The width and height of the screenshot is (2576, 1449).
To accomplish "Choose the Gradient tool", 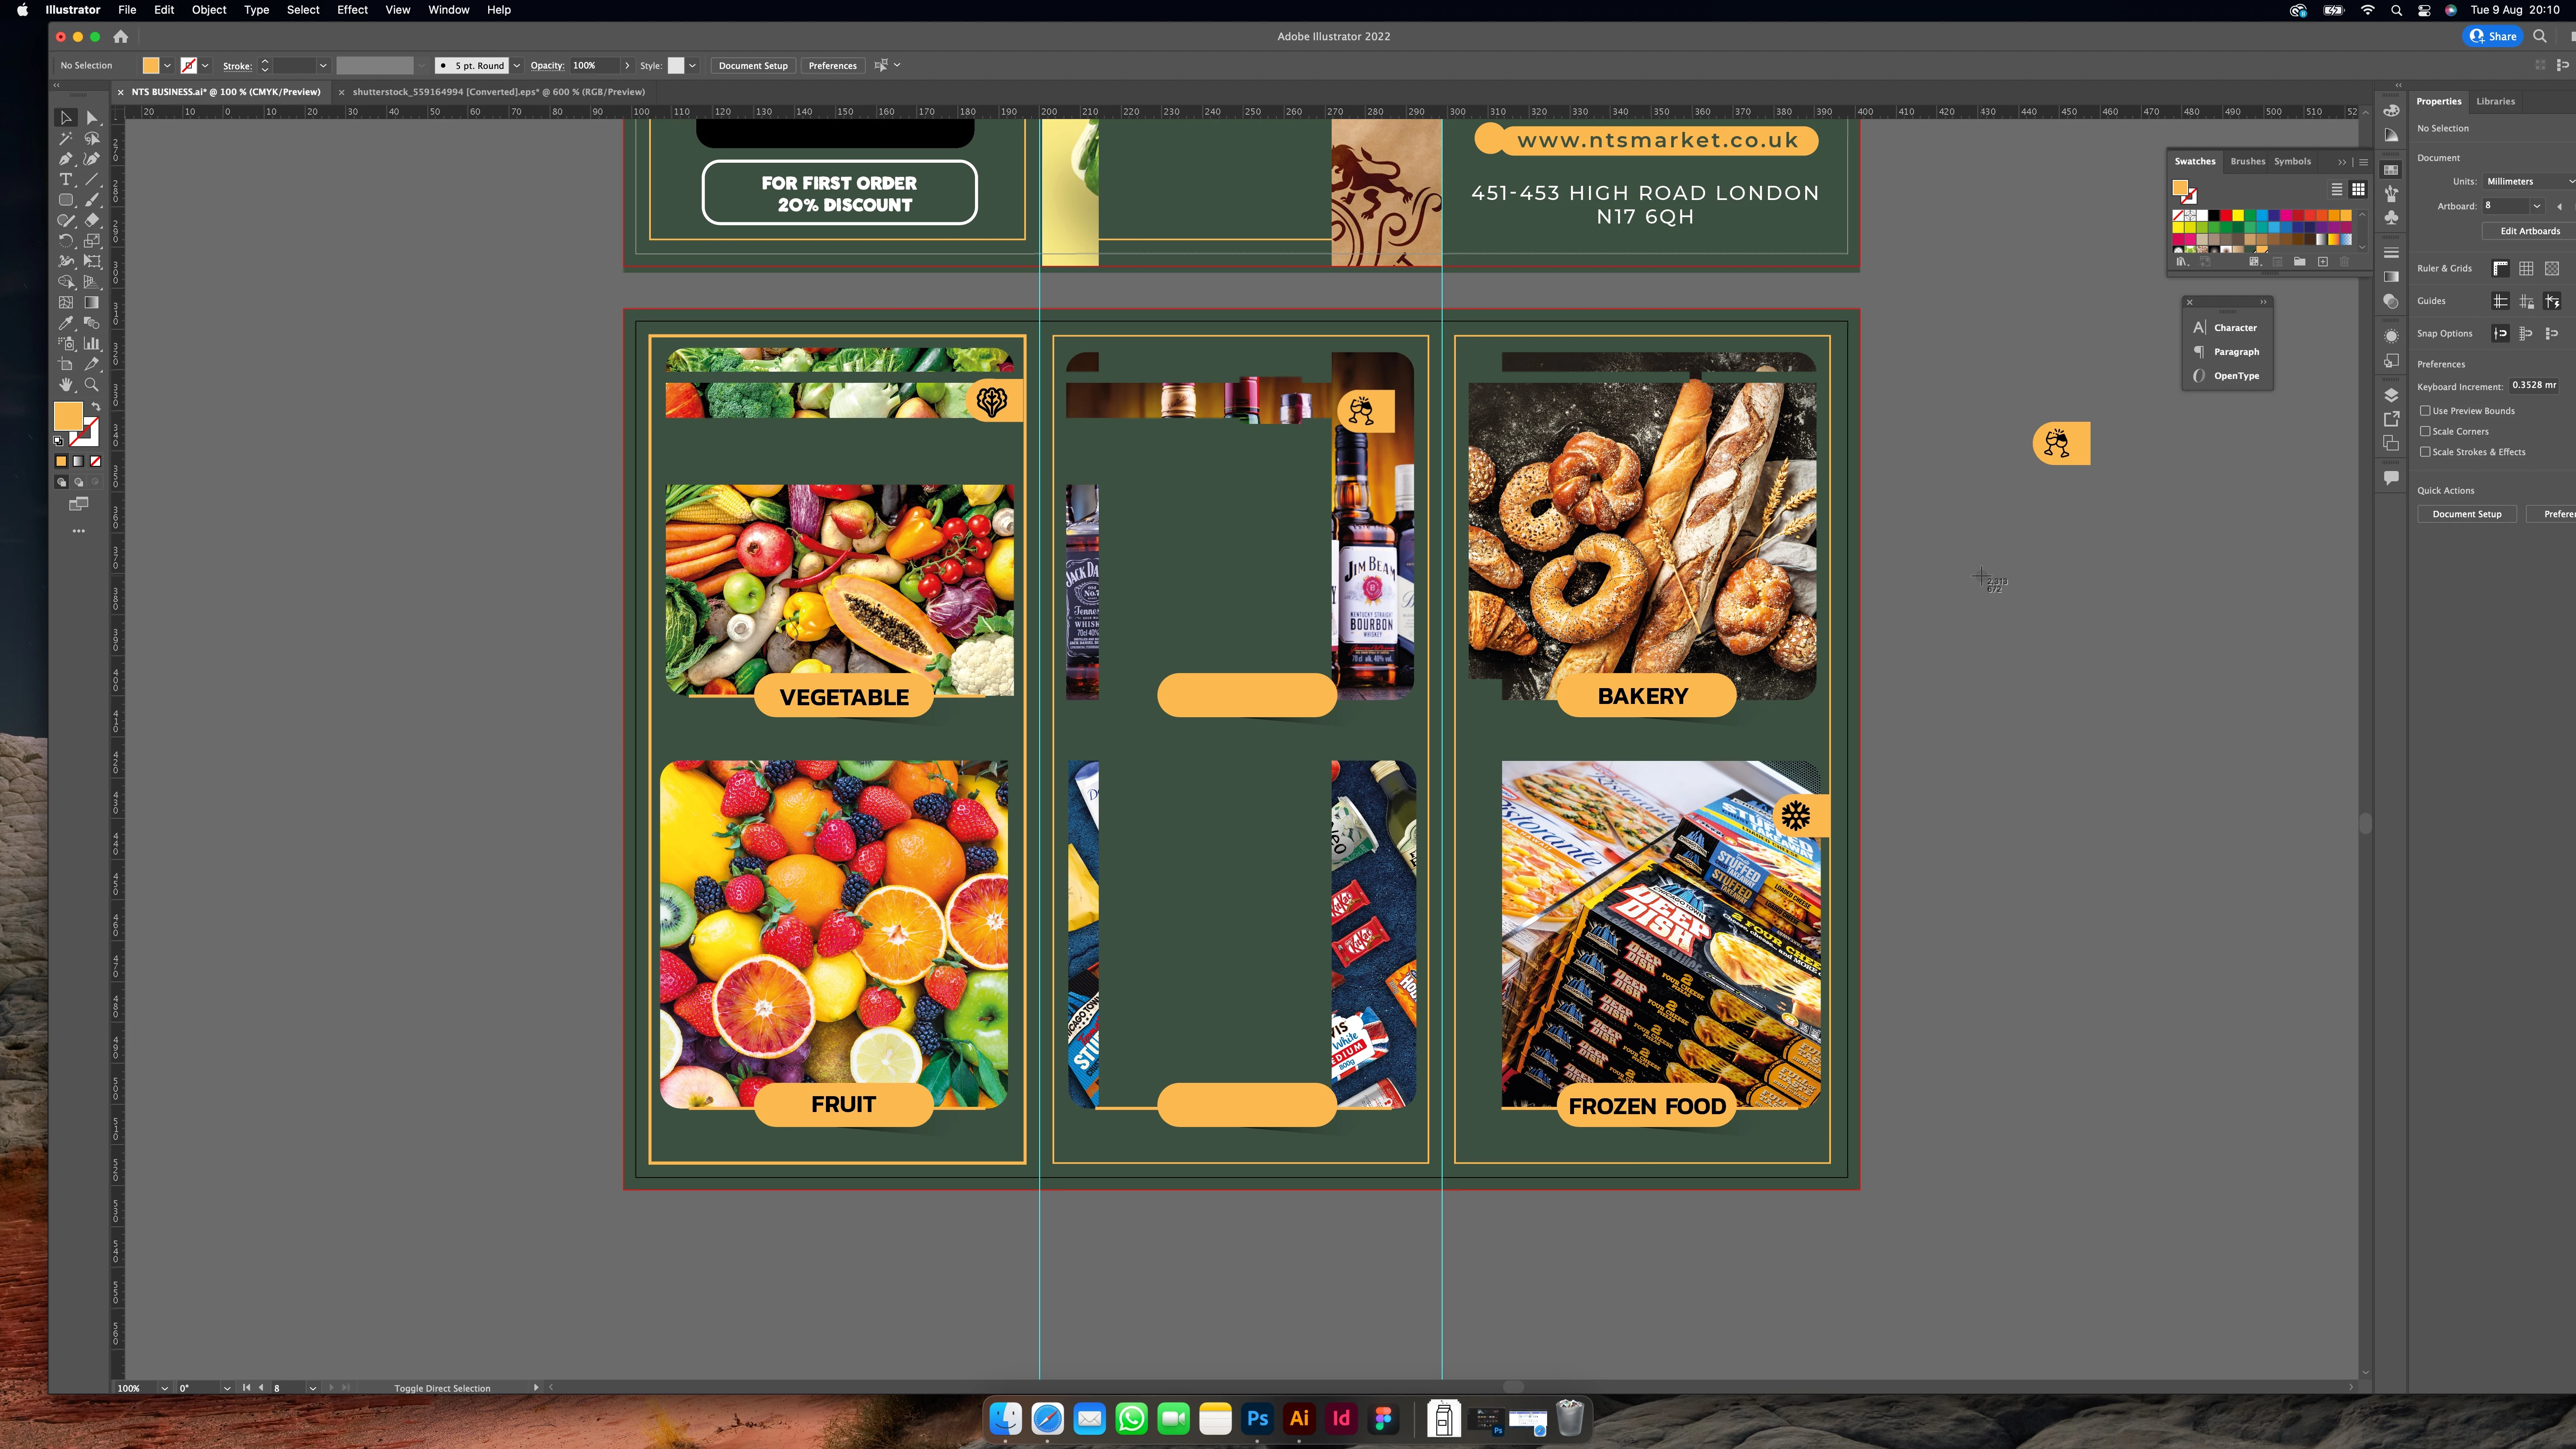I will [x=92, y=302].
